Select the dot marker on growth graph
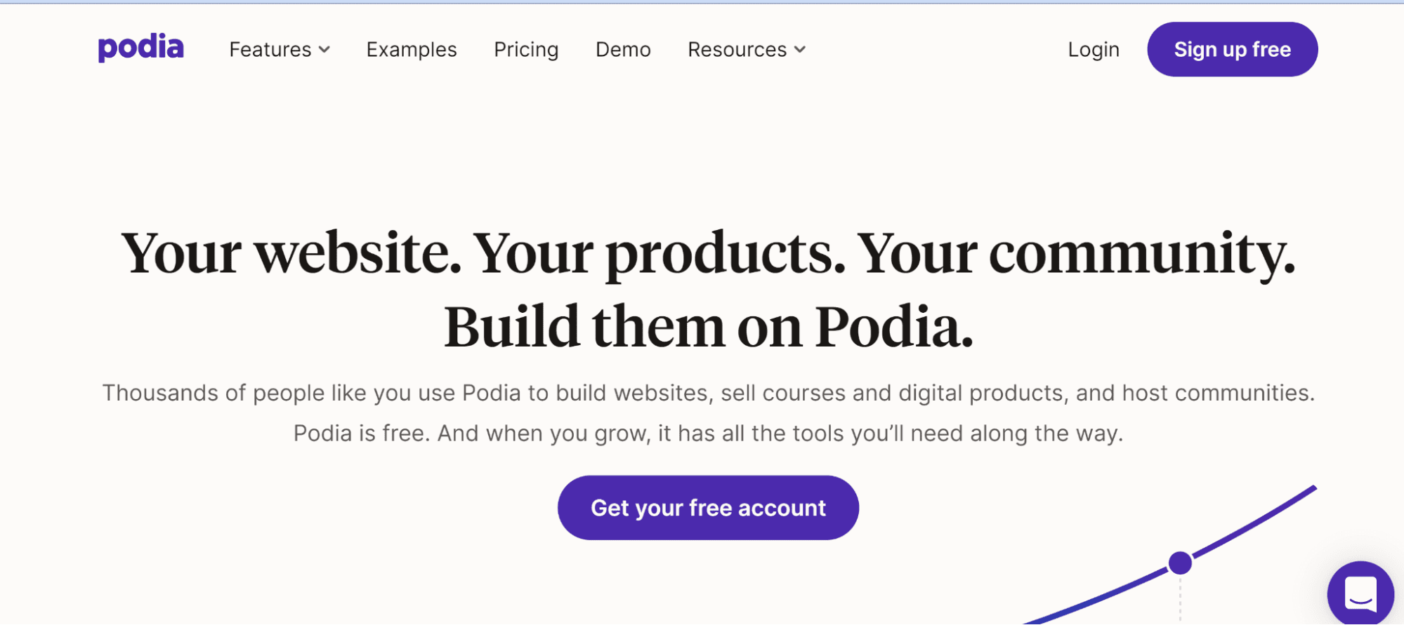Screen dimensions: 1404x625 pos(1181,563)
